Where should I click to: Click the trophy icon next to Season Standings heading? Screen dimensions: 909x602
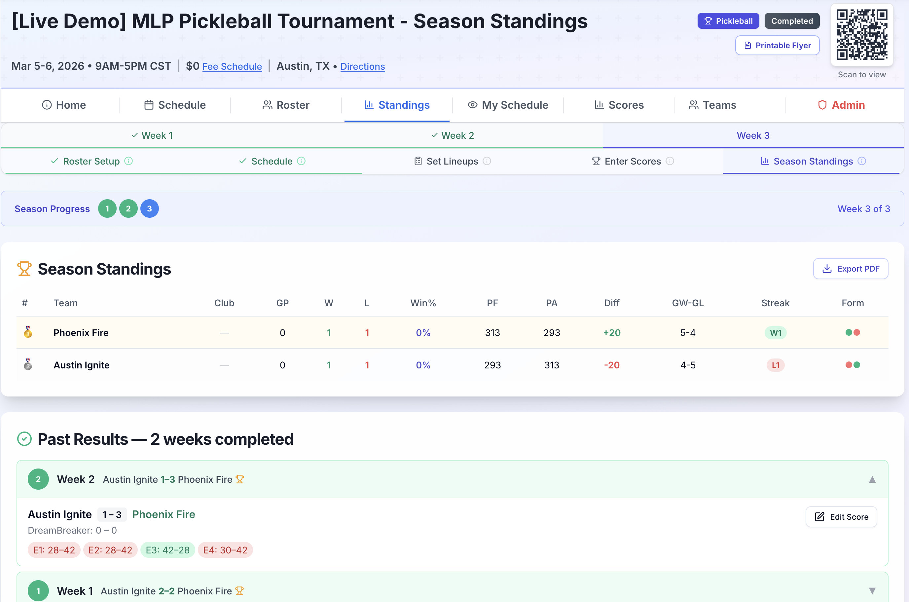24,268
